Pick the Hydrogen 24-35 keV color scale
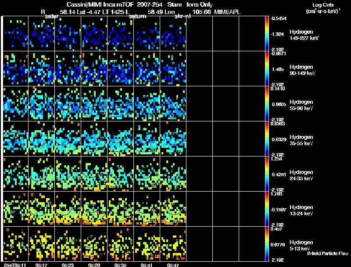This screenshot has height=267, width=351. pyautogui.click(x=267, y=174)
